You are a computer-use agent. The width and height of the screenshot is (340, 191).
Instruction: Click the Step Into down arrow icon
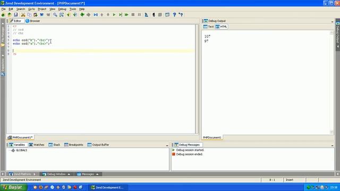tap(108, 15)
